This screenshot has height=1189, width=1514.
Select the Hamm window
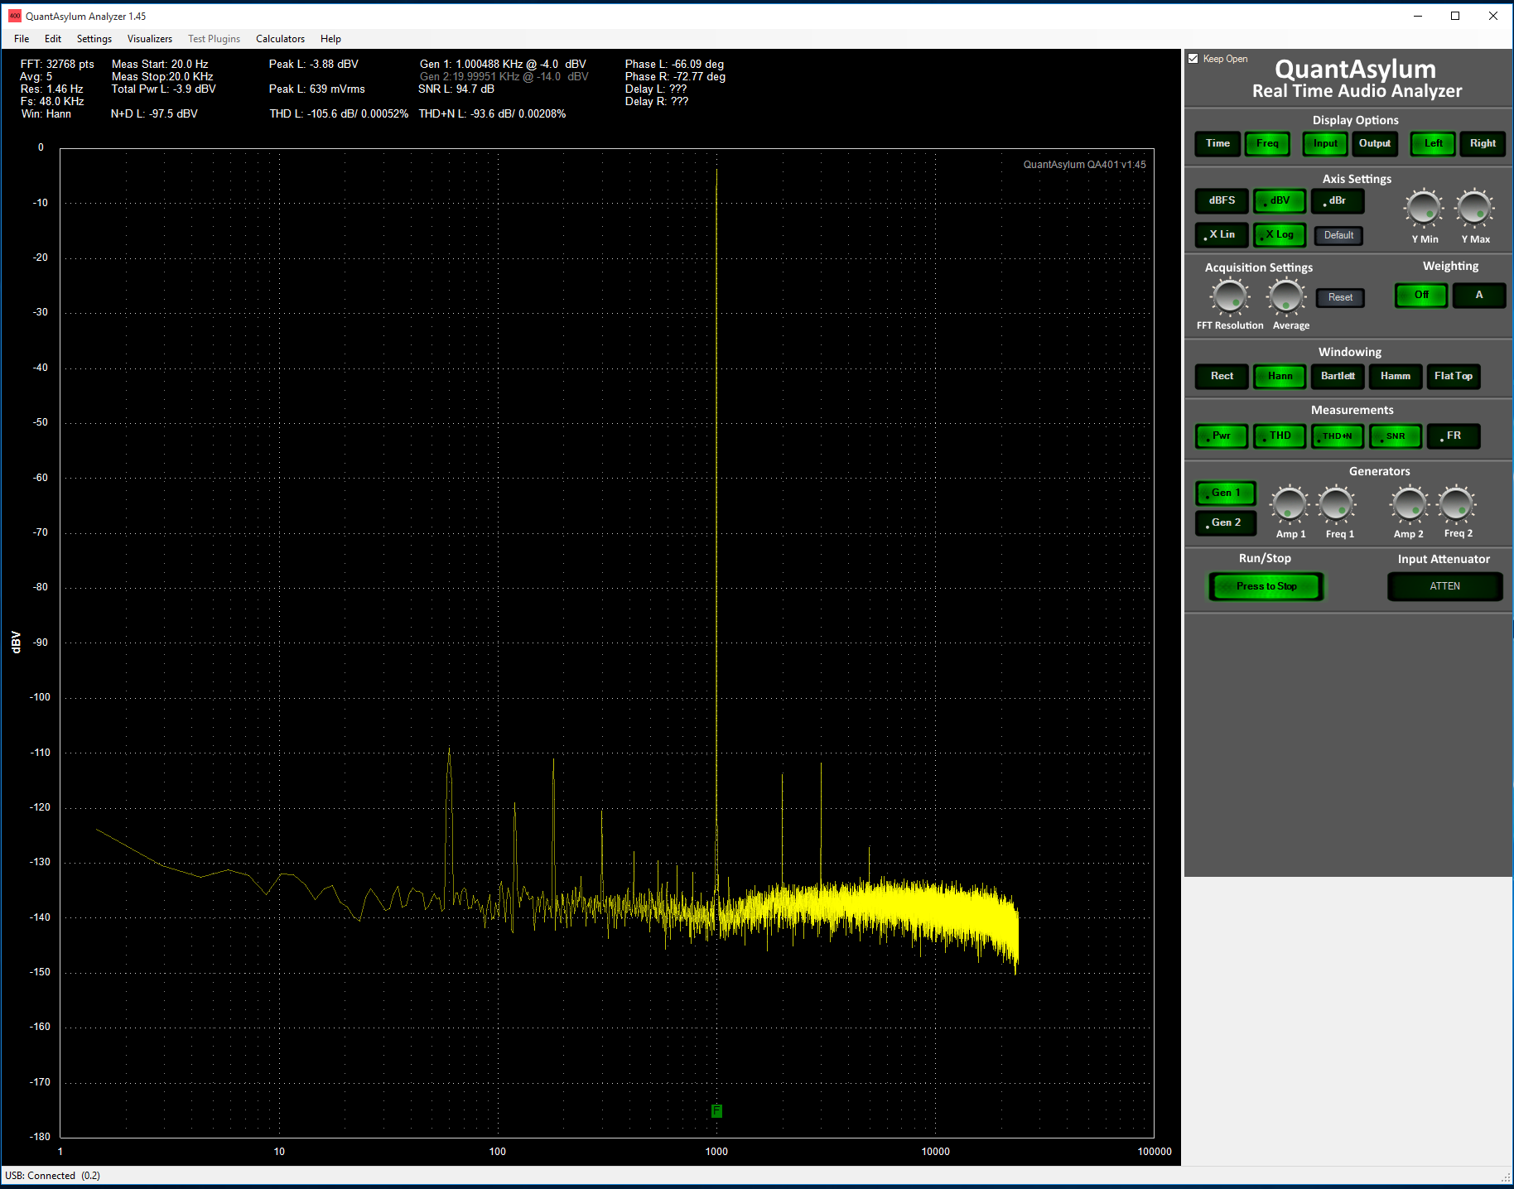[x=1396, y=376]
